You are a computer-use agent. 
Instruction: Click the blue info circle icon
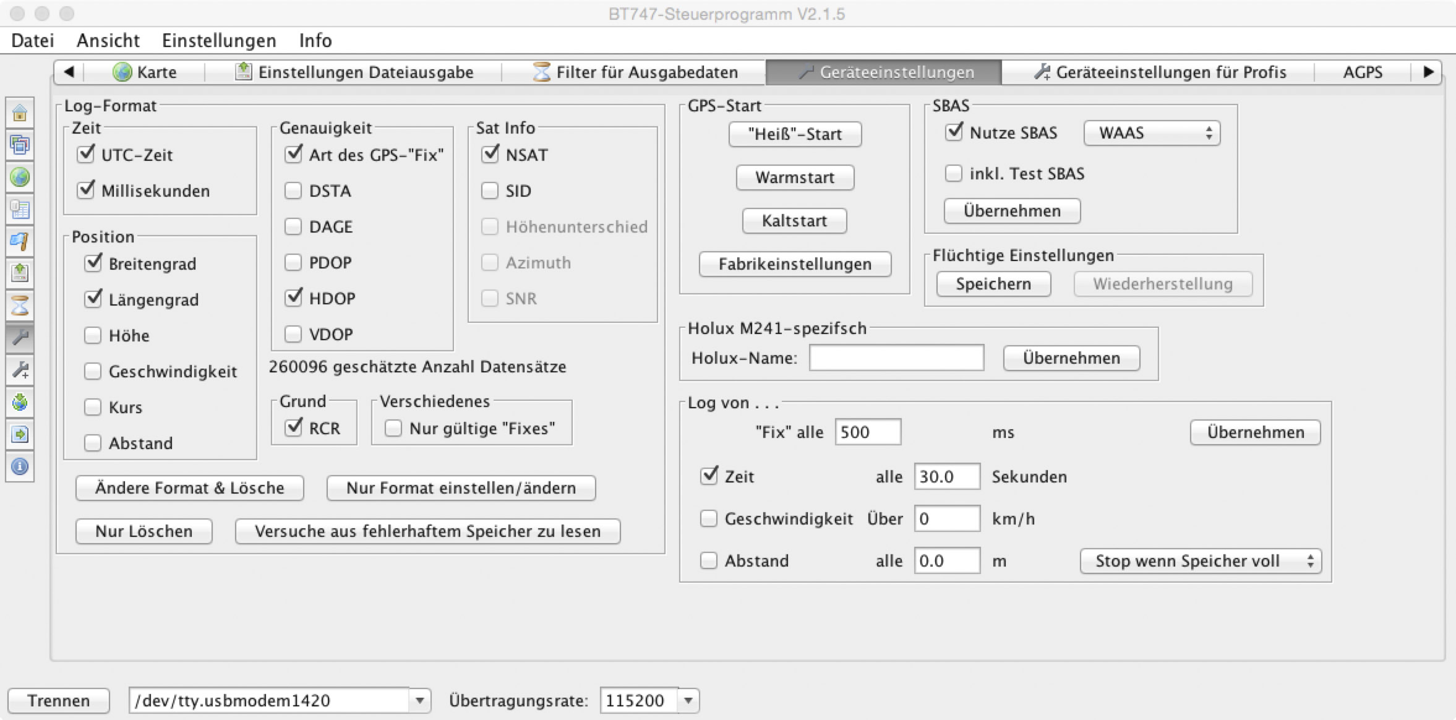point(20,466)
